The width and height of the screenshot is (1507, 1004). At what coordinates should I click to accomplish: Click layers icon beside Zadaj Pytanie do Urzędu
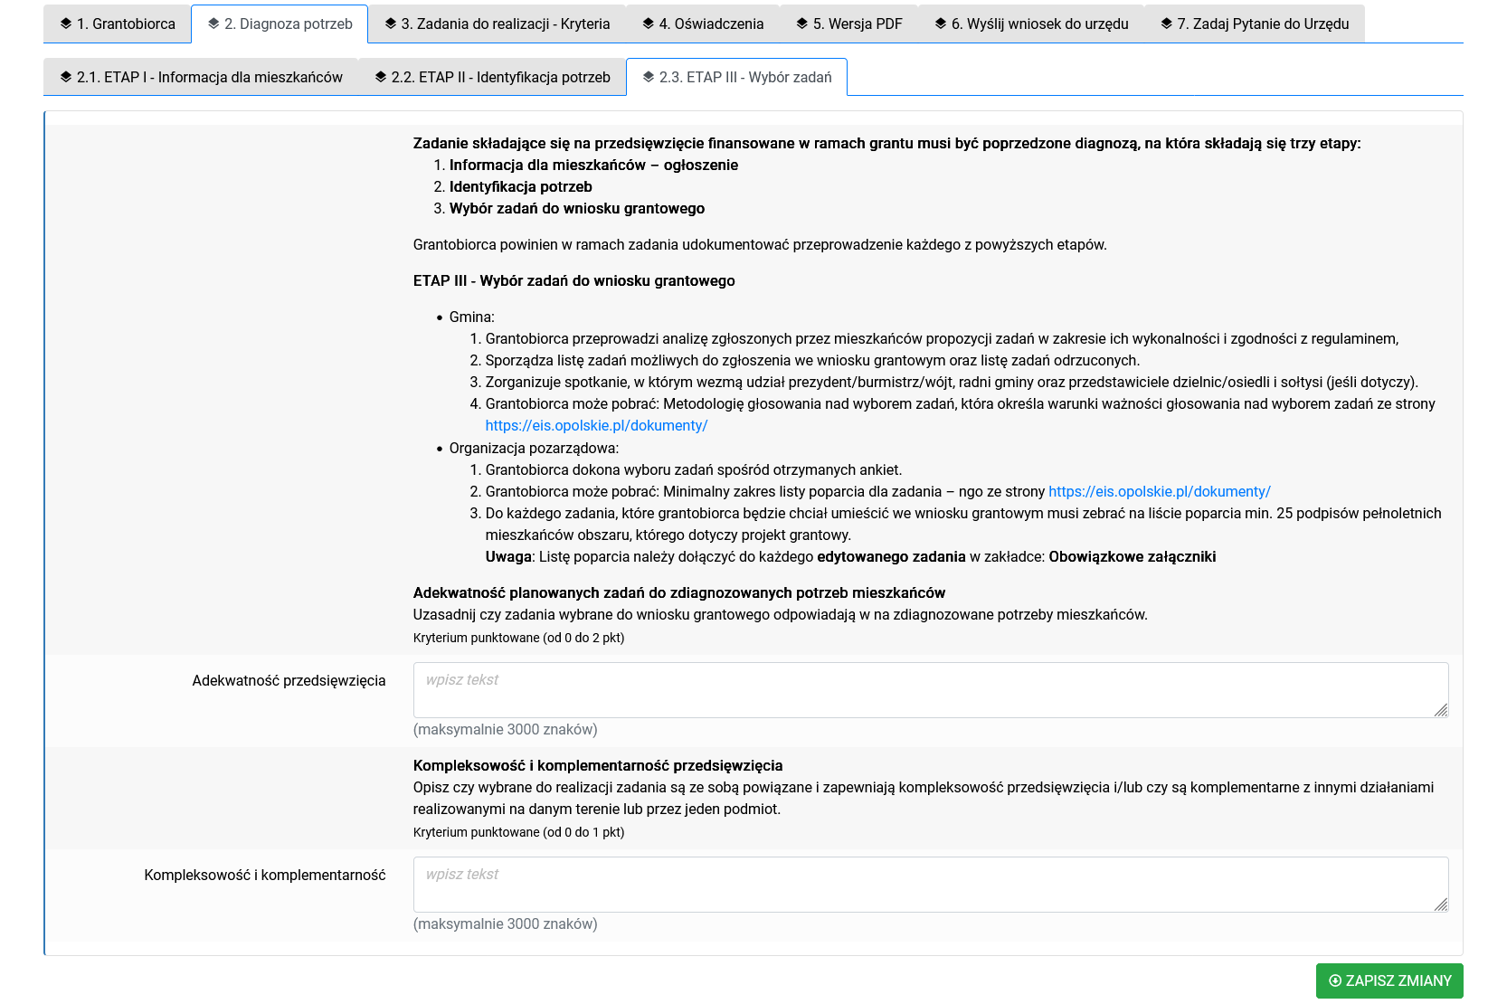(1167, 24)
